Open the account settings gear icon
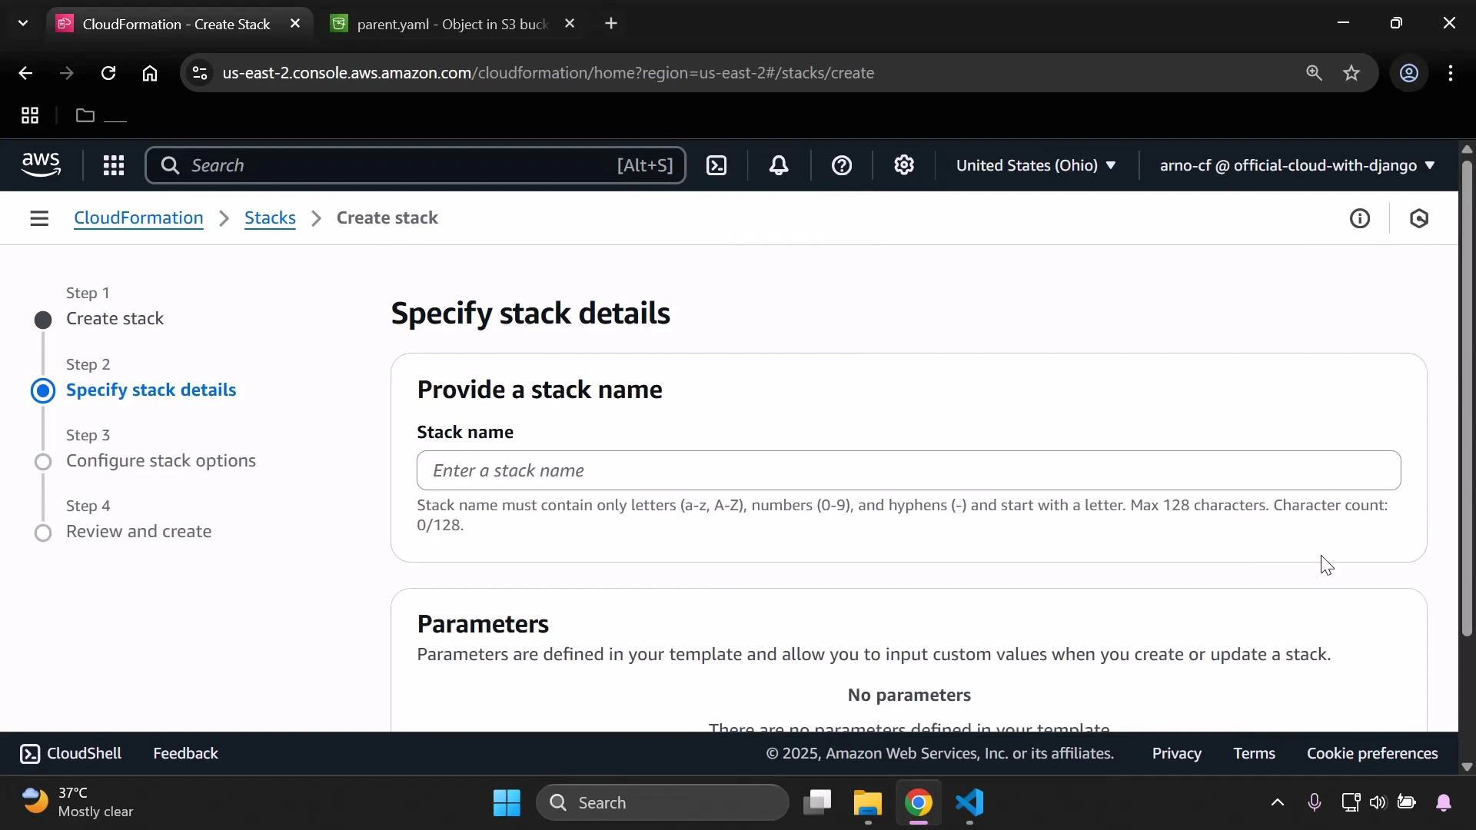The height and width of the screenshot is (830, 1476). 904,165
